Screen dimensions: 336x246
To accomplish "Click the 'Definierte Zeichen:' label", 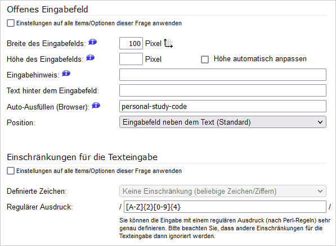I will [x=37, y=191].
